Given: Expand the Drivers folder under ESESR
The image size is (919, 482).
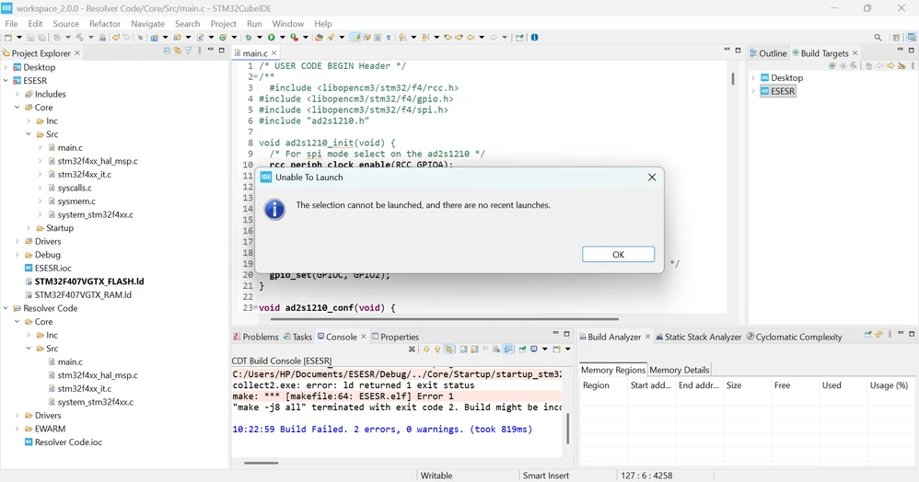Looking at the screenshot, I should point(17,241).
